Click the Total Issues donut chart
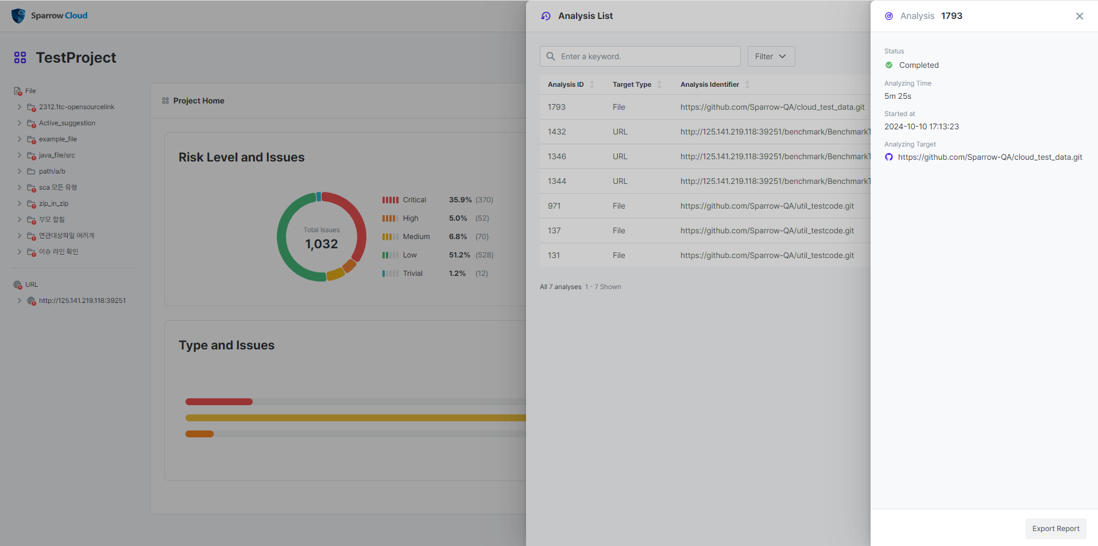The image size is (1098, 546). 322,237
